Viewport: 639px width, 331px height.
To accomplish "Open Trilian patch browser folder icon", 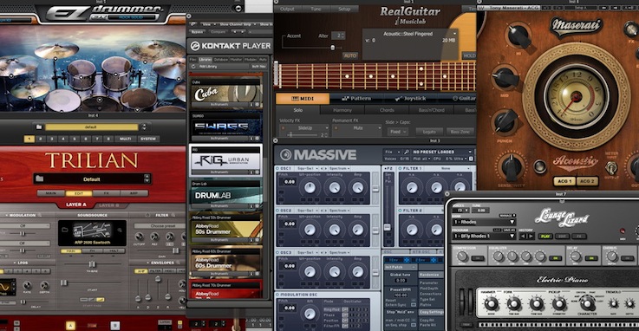I will click(x=40, y=178).
